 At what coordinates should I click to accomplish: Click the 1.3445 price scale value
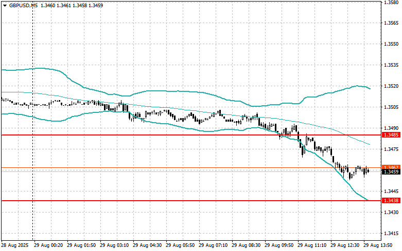pos(391,191)
